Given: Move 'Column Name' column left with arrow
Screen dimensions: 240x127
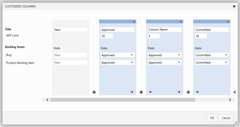Looking at the screenshot, I should 151,92.
